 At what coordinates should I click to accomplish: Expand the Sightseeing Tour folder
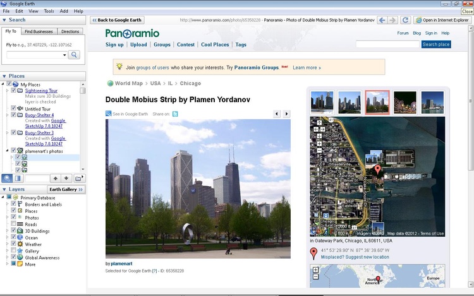[x=6, y=91]
